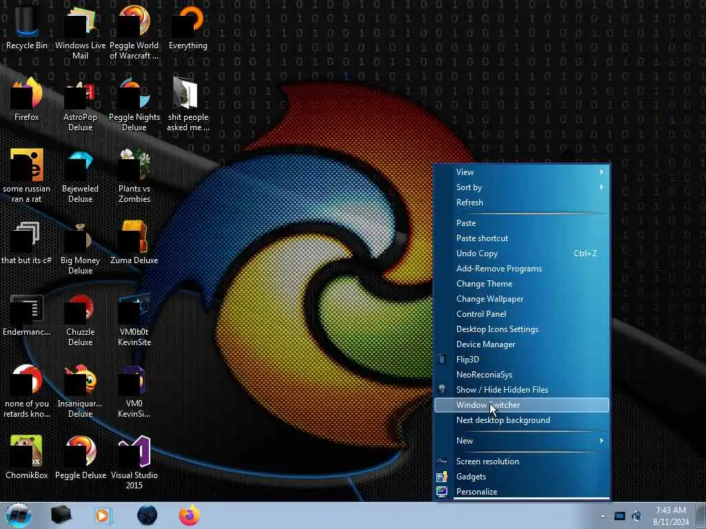The width and height of the screenshot is (706, 529).
Task: Select 'shit people asked me' folder icon
Action: point(188,105)
